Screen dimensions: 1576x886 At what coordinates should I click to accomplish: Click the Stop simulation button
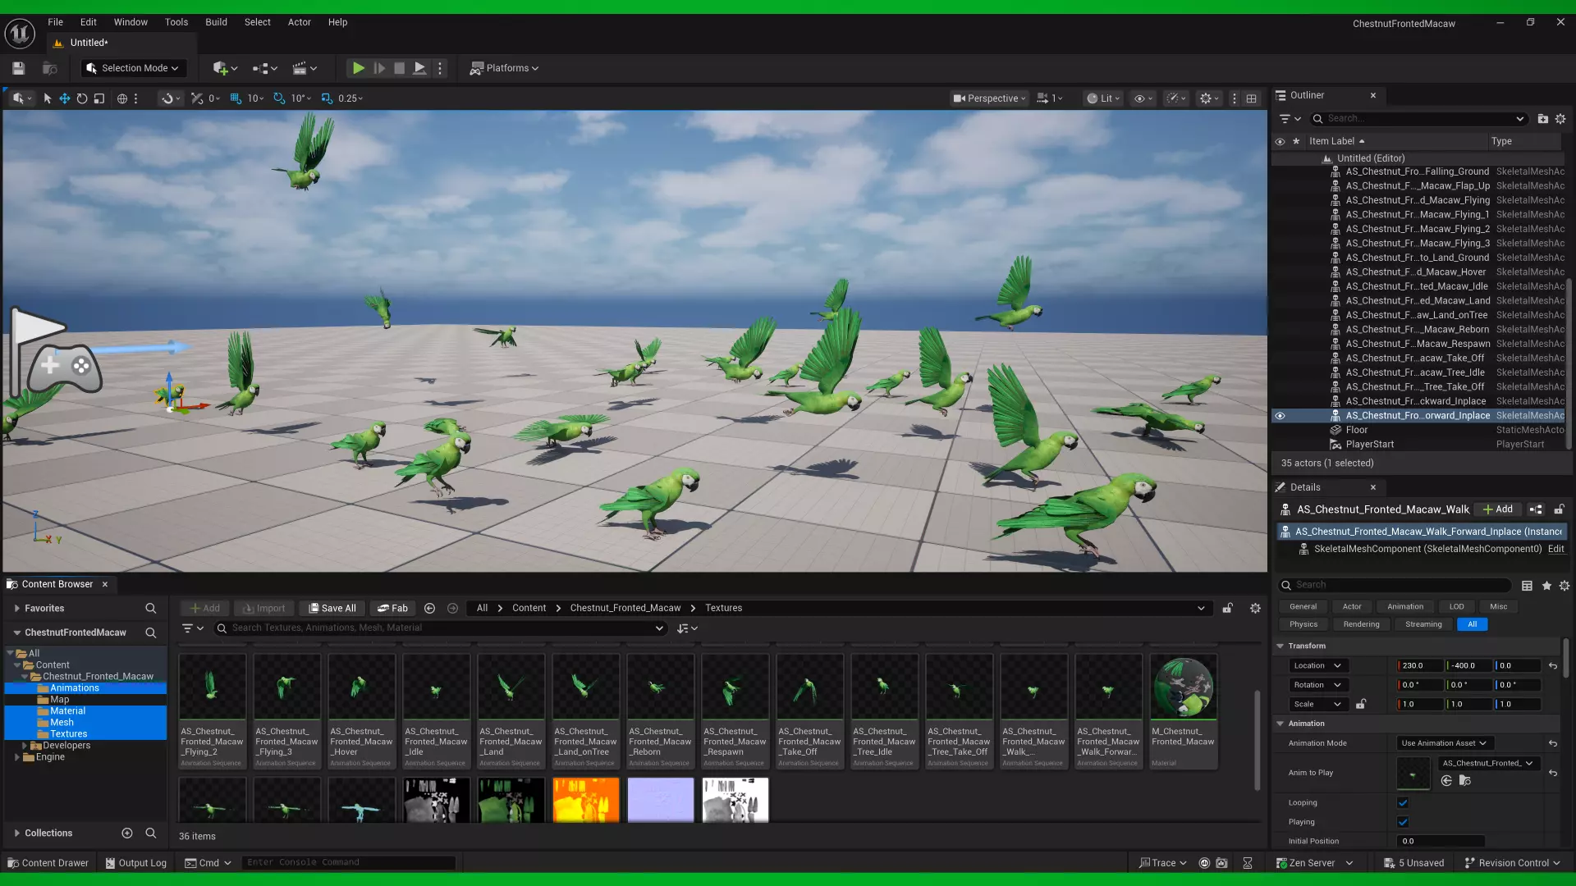pos(399,68)
